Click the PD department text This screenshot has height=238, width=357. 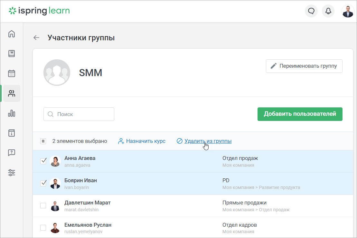click(x=226, y=180)
